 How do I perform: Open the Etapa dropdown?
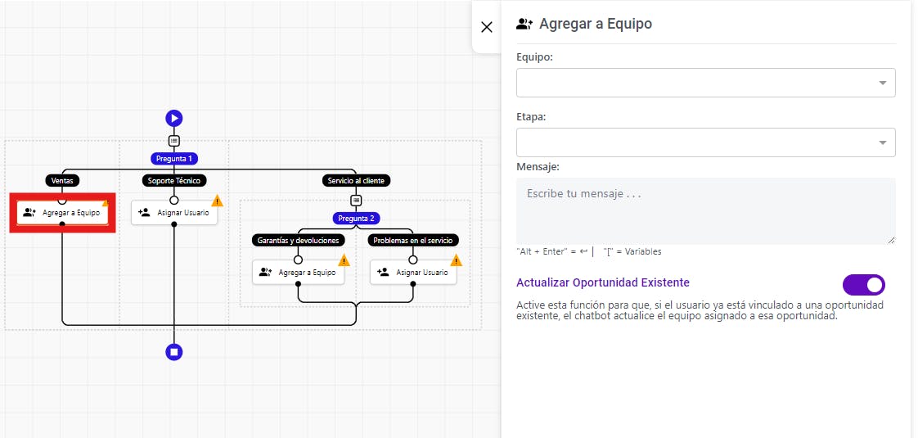(705, 142)
